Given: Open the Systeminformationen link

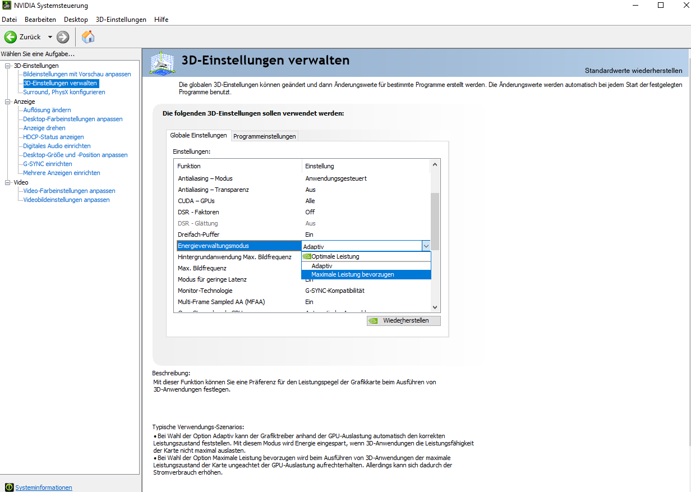Looking at the screenshot, I should click(x=44, y=488).
